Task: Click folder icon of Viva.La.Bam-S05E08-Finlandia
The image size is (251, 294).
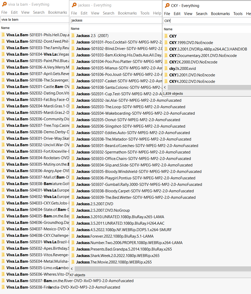Action: [3, 287]
